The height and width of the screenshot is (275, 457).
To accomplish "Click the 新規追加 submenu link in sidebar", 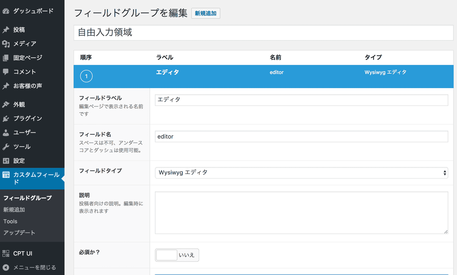I will pos(14,210).
